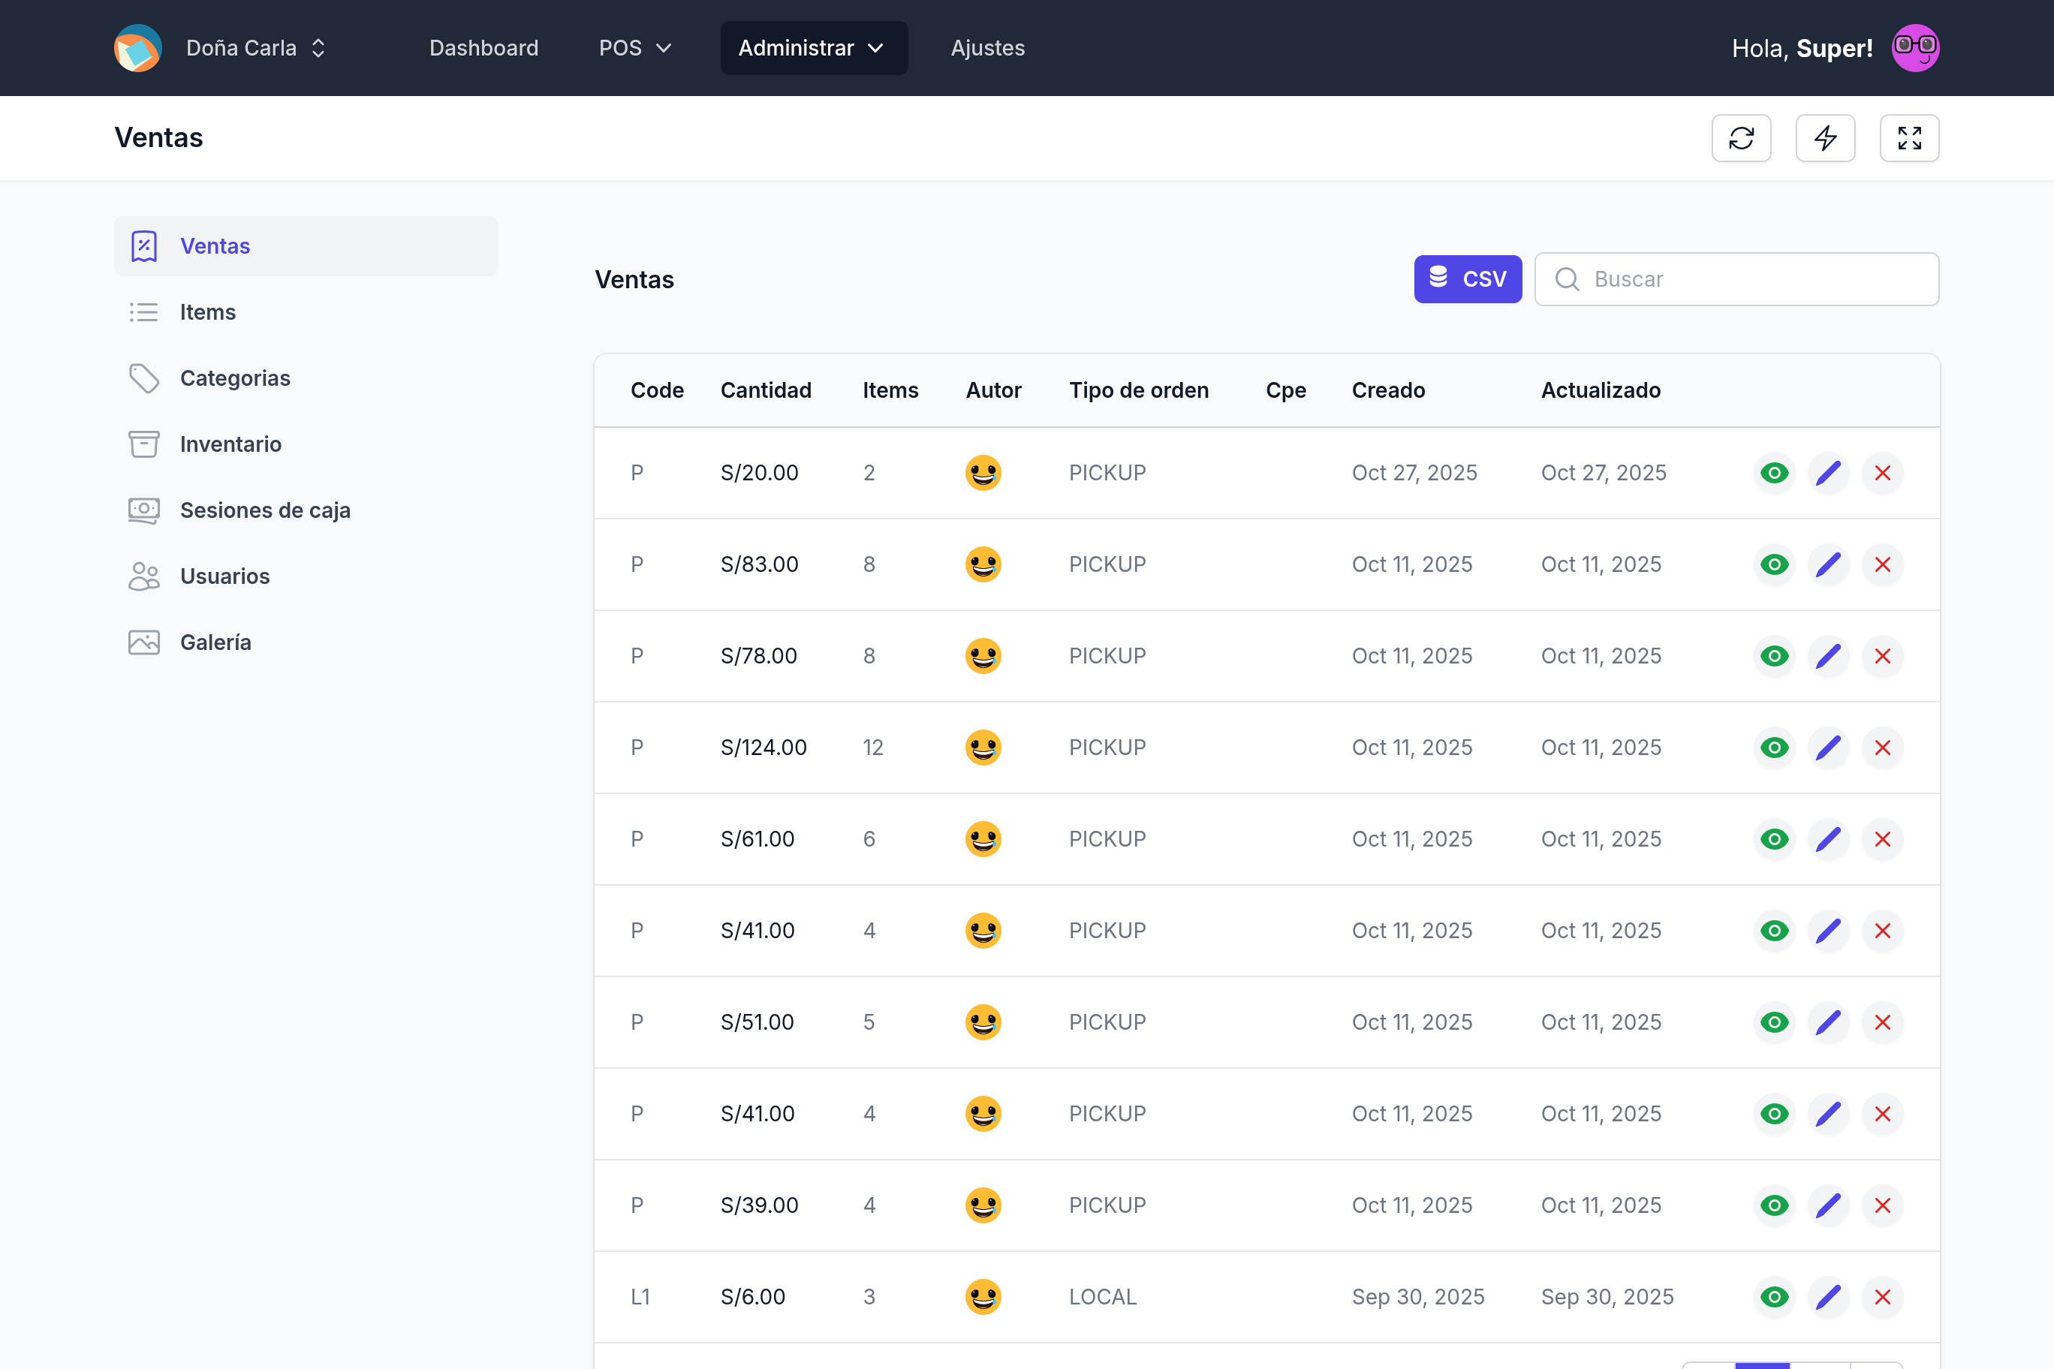2054x1369 pixels.
Task: Click the magnifier icon in search box
Action: 1568,279
